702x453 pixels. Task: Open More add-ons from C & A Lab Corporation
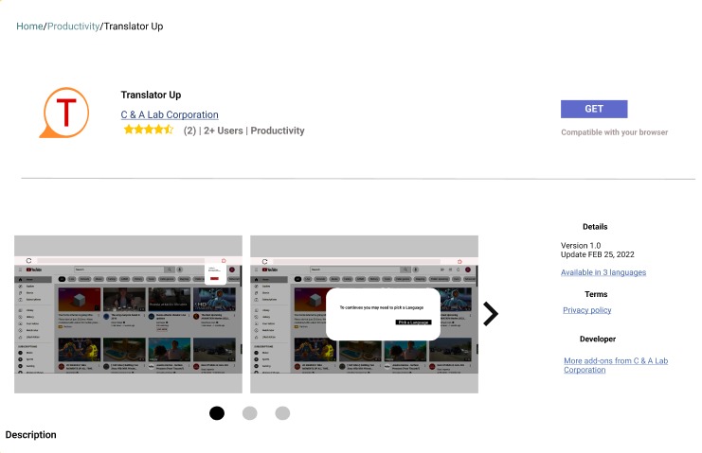click(616, 365)
